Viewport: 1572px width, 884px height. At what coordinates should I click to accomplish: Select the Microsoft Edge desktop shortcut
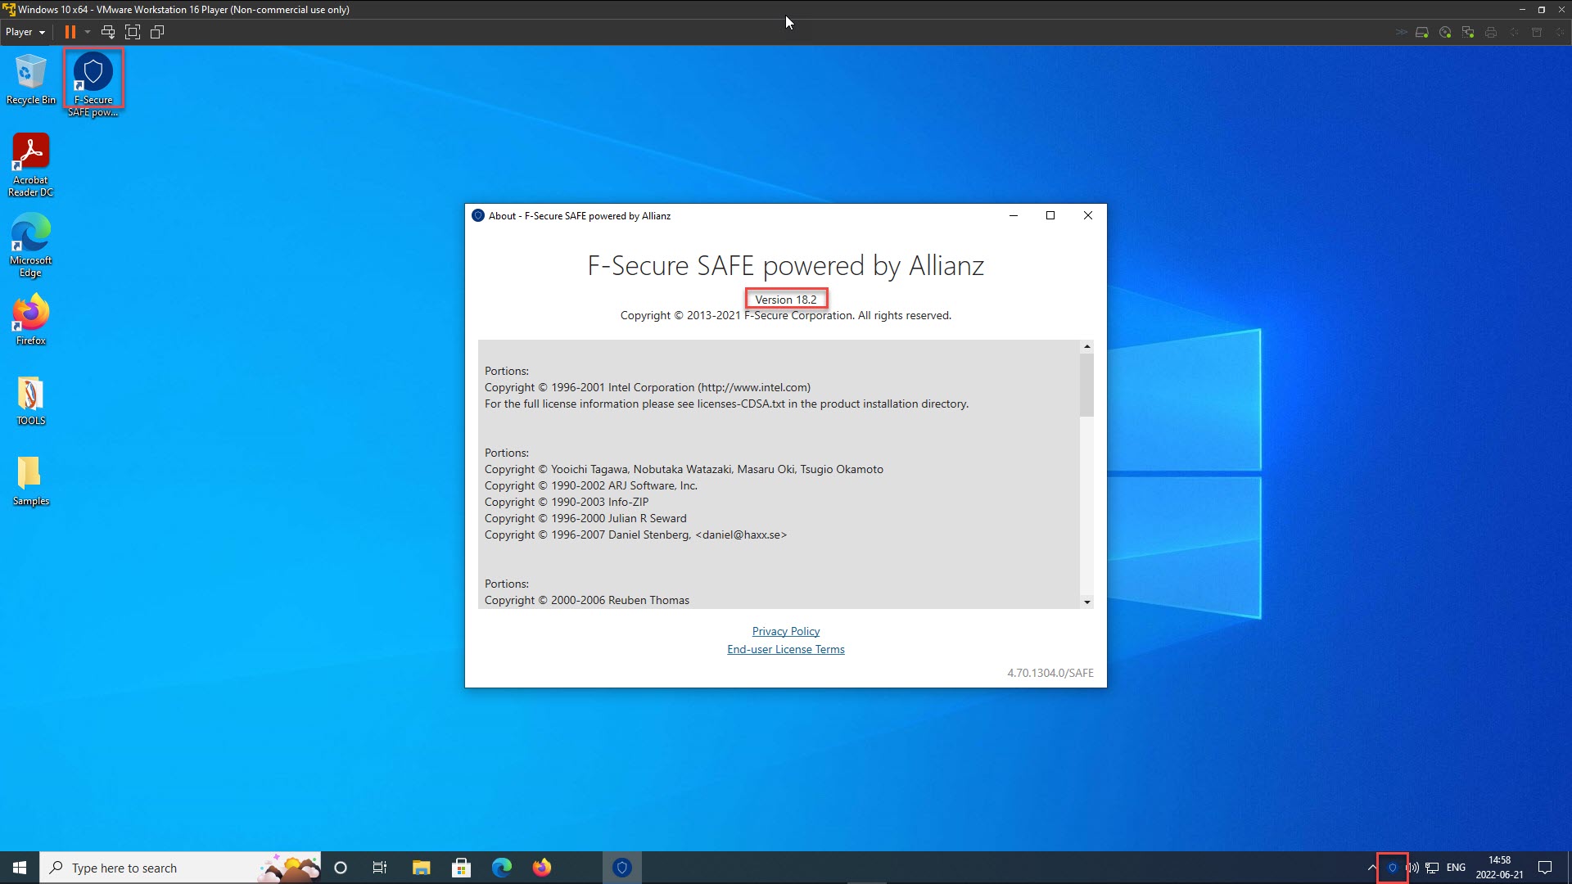pyautogui.click(x=31, y=246)
